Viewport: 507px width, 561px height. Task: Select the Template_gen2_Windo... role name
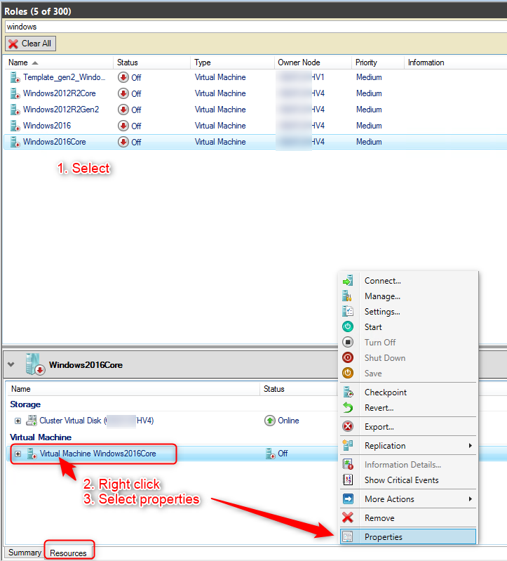[65, 77]
